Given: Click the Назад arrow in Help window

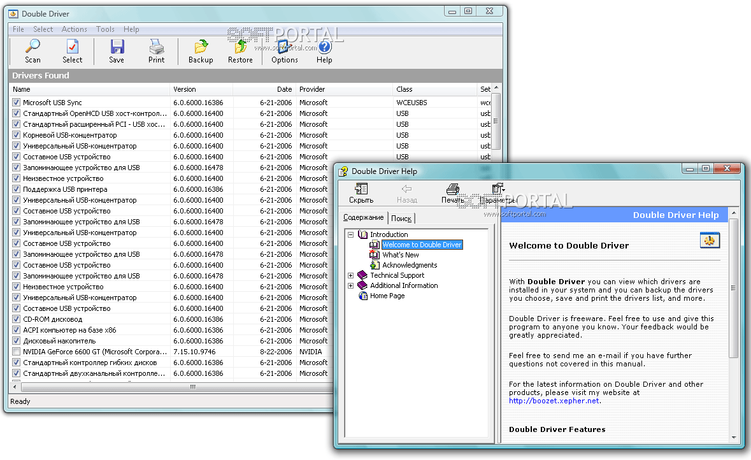Looking at the screenshot, I should pyautogui.click(x=406, y=189).
